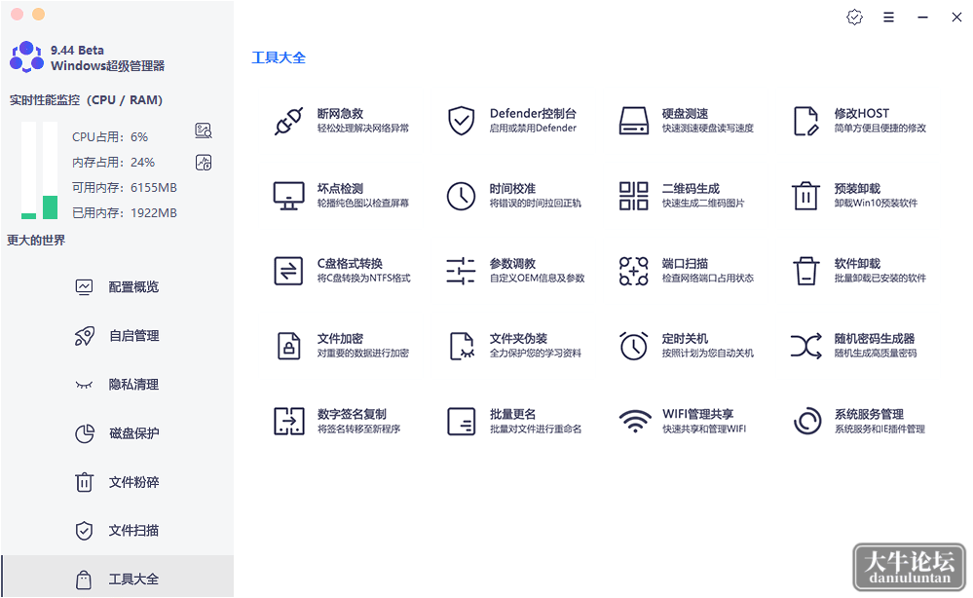Click the 更大的世界 label

click(36, 240)
